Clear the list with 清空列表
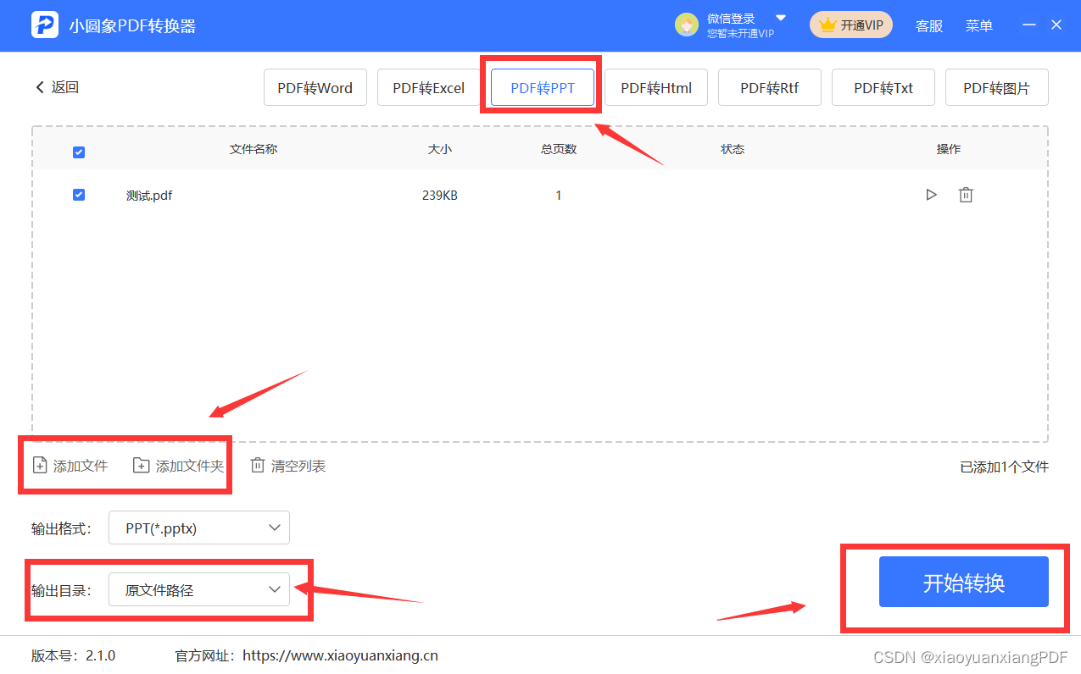Screen dimensions: 1081x674 [x=287, y=466]
